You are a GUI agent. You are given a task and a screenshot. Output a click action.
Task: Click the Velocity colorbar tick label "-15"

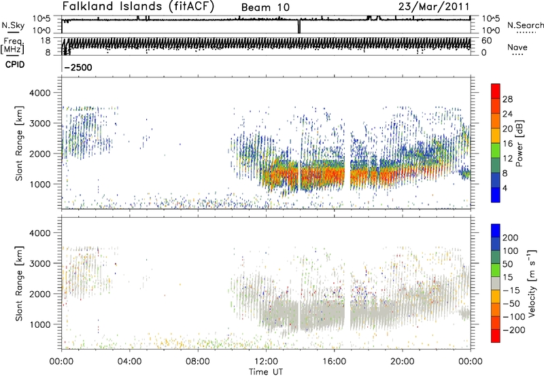pos(511,290)
